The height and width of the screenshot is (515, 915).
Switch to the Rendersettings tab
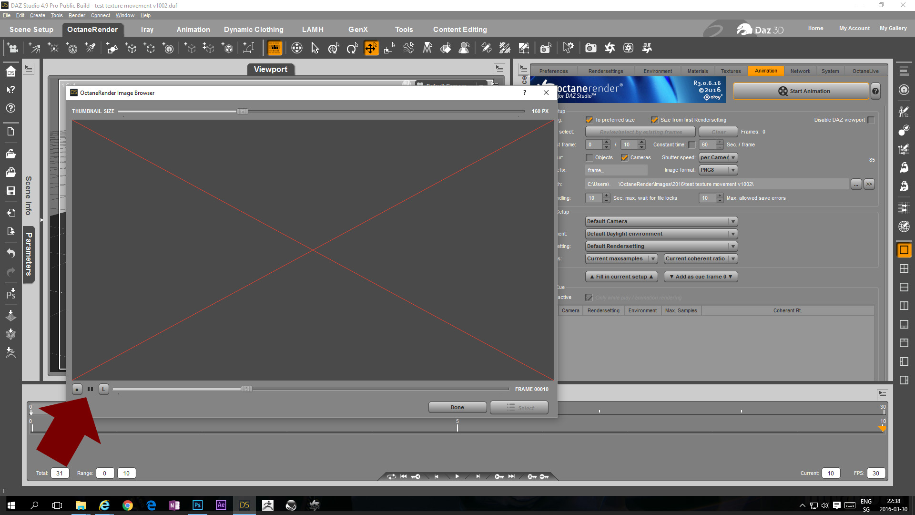(605, 71)
